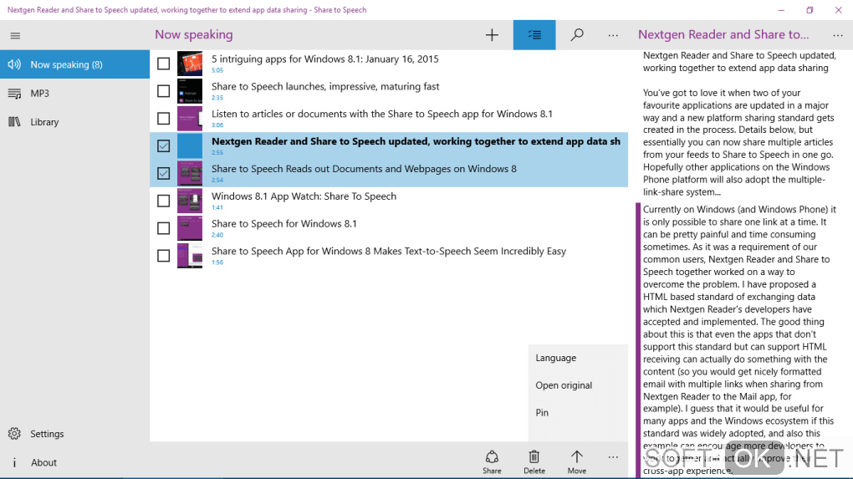Open more options for article reading pane

point(838,35)
